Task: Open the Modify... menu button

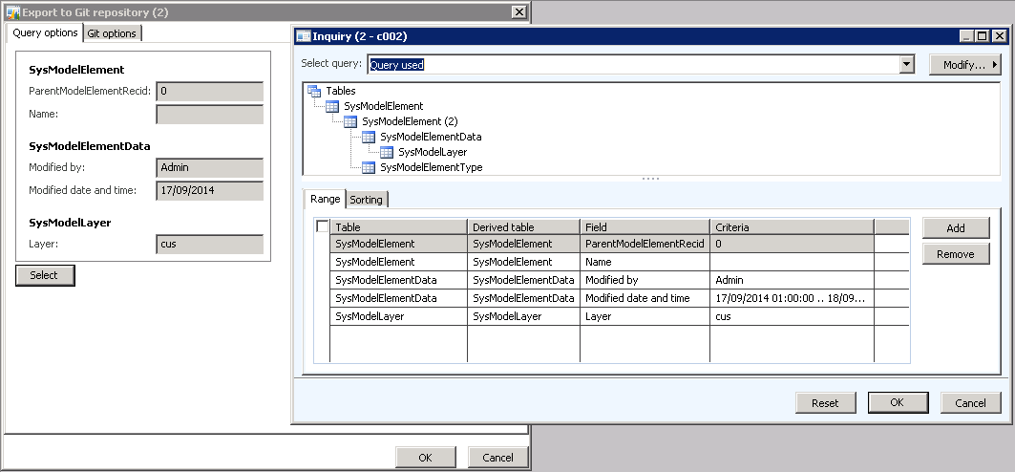Action: tap(964, 65)
